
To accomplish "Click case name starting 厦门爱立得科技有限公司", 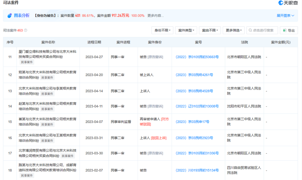I will pos(48,54).
